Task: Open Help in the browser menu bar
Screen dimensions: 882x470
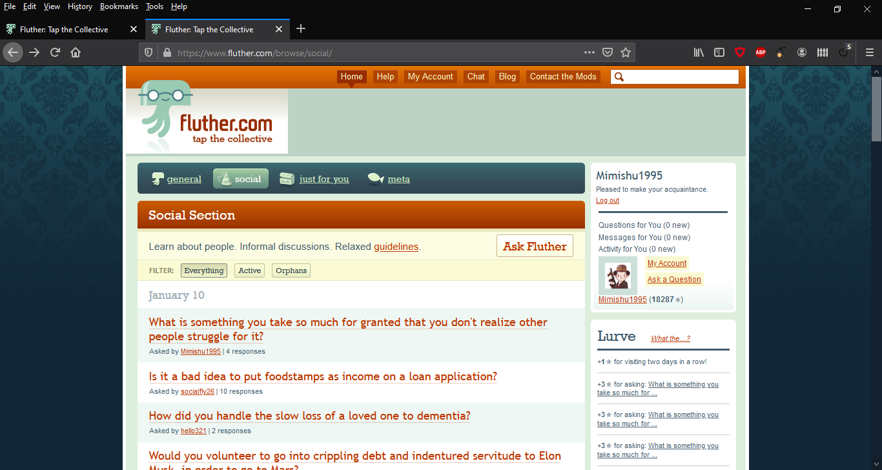Action: [x=179, y=6]
